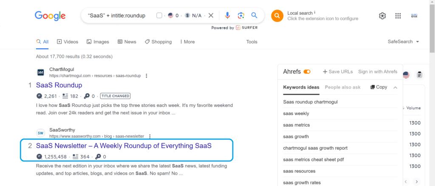Screen dimensions: 435x186
Task: Open the Google apps grid icon
Action: coord(398,16)
